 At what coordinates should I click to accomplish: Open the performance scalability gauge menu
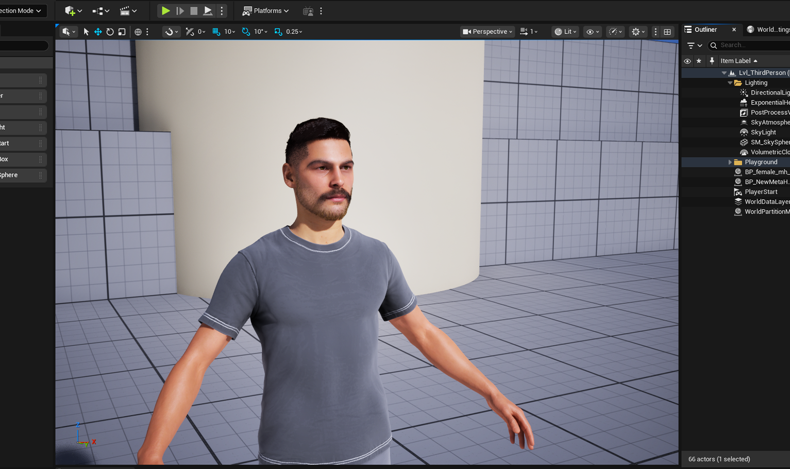[616, 31]
